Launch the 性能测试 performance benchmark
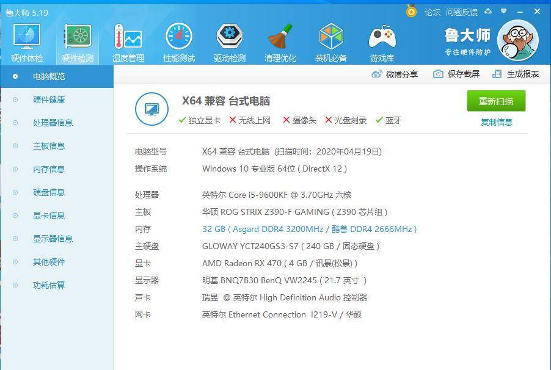This screenshot has width=551, height=370. point(179,40)
